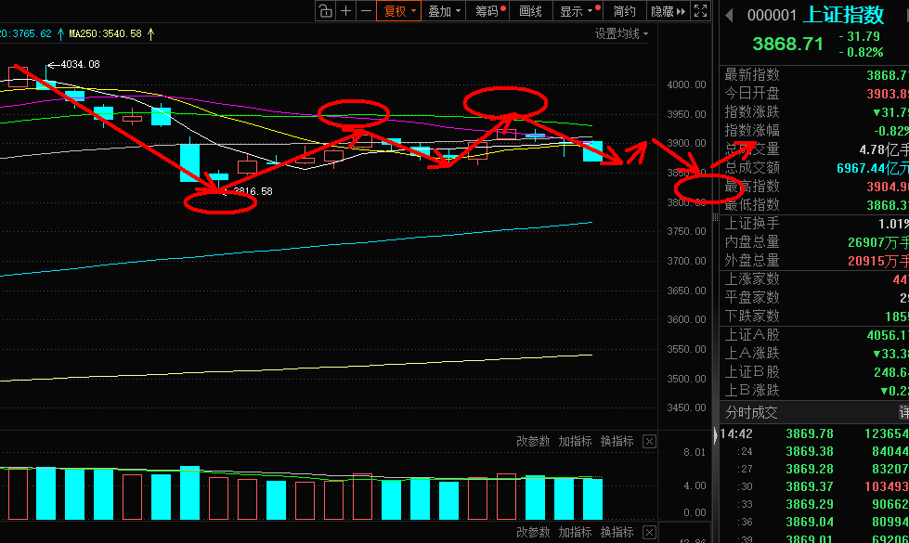Image resolution: width=909 pixels, height=543 pixels.
Task: Close the volume indicator panel
Action: click(649, 442)
